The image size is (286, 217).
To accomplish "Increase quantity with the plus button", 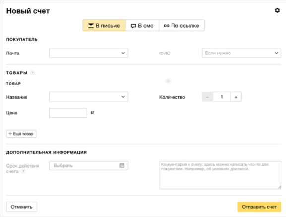I will click(236, 97).
